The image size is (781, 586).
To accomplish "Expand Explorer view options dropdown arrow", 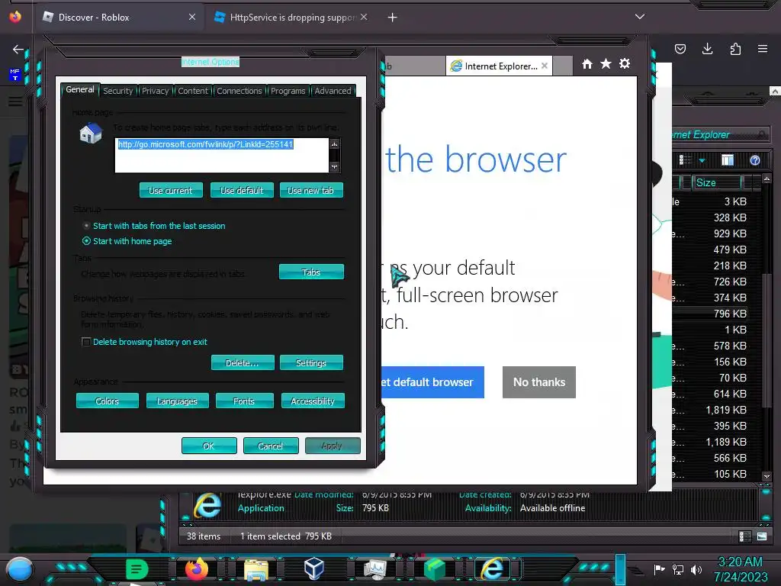I will pos(702,160).
